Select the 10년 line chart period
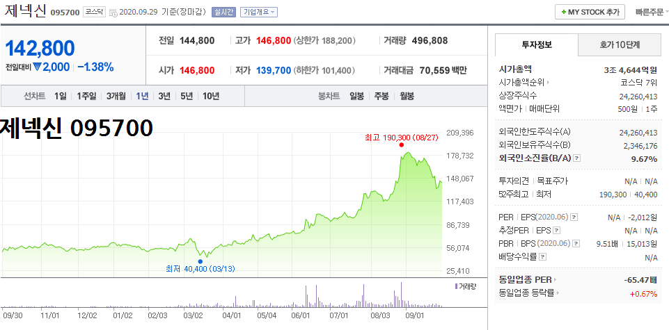 pos(211,97)
